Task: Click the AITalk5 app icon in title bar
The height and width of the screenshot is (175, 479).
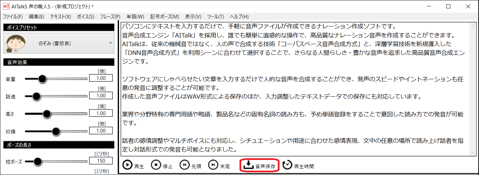Action: coord(6,6)
